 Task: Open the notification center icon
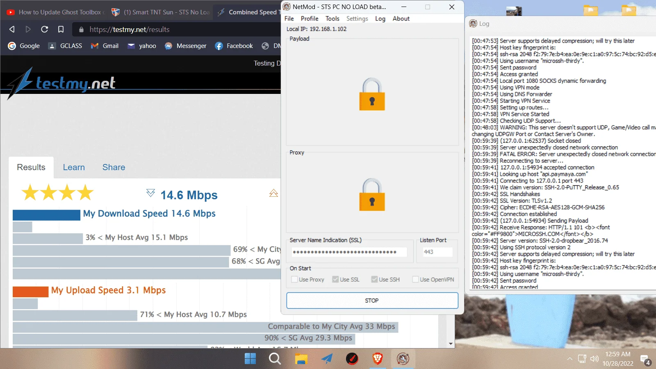click(x=645, y=360)
